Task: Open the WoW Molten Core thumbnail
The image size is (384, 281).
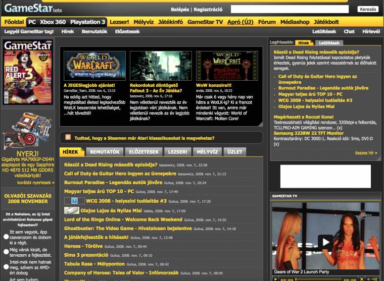Action: click(x=227, y=66)
